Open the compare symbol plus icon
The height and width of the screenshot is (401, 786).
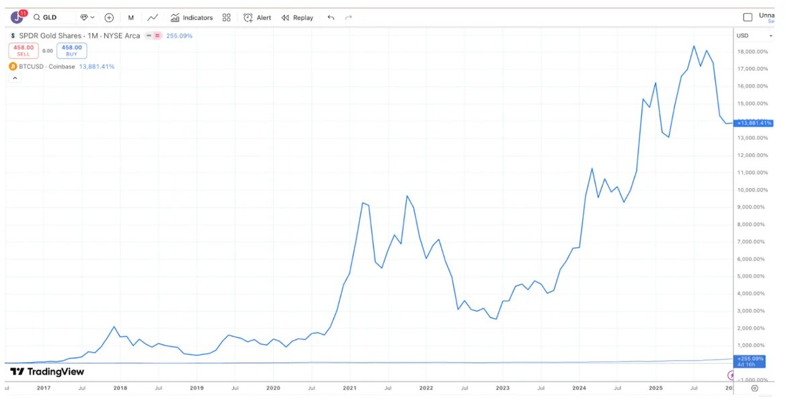point(108,17)
